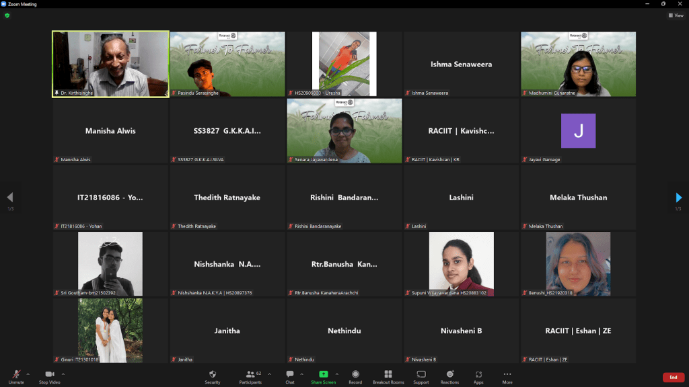Open Security options
The image size is (689, 387).
click(213, 376)
